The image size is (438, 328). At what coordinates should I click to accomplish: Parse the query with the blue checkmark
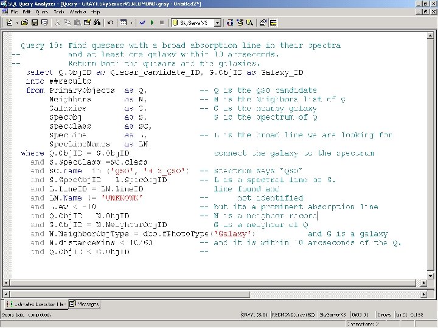click(x=142, y=23)
